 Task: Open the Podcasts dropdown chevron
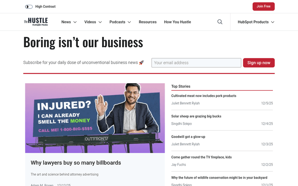point(129,22)
